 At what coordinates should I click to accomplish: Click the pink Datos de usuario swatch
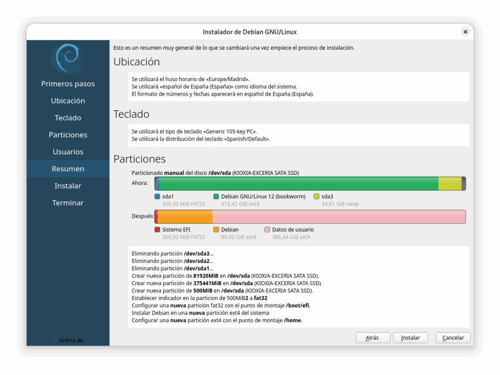click(267, 229)
